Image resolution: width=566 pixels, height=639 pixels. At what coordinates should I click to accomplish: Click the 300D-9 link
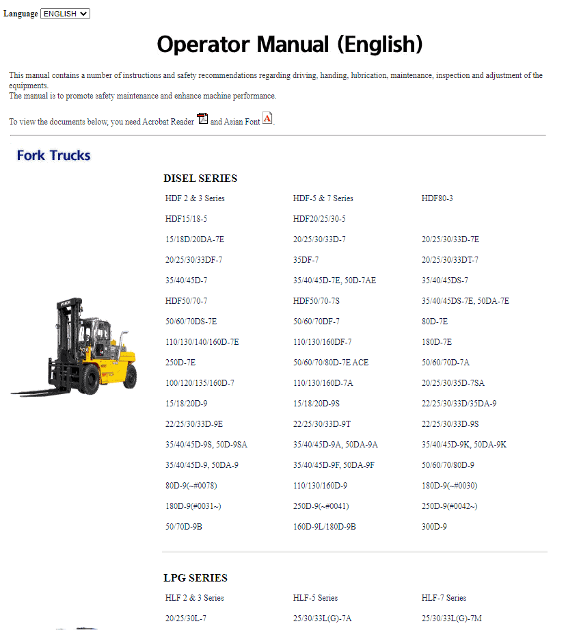click(434, 527)
